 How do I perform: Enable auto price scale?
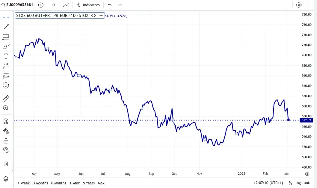point(308,183)
